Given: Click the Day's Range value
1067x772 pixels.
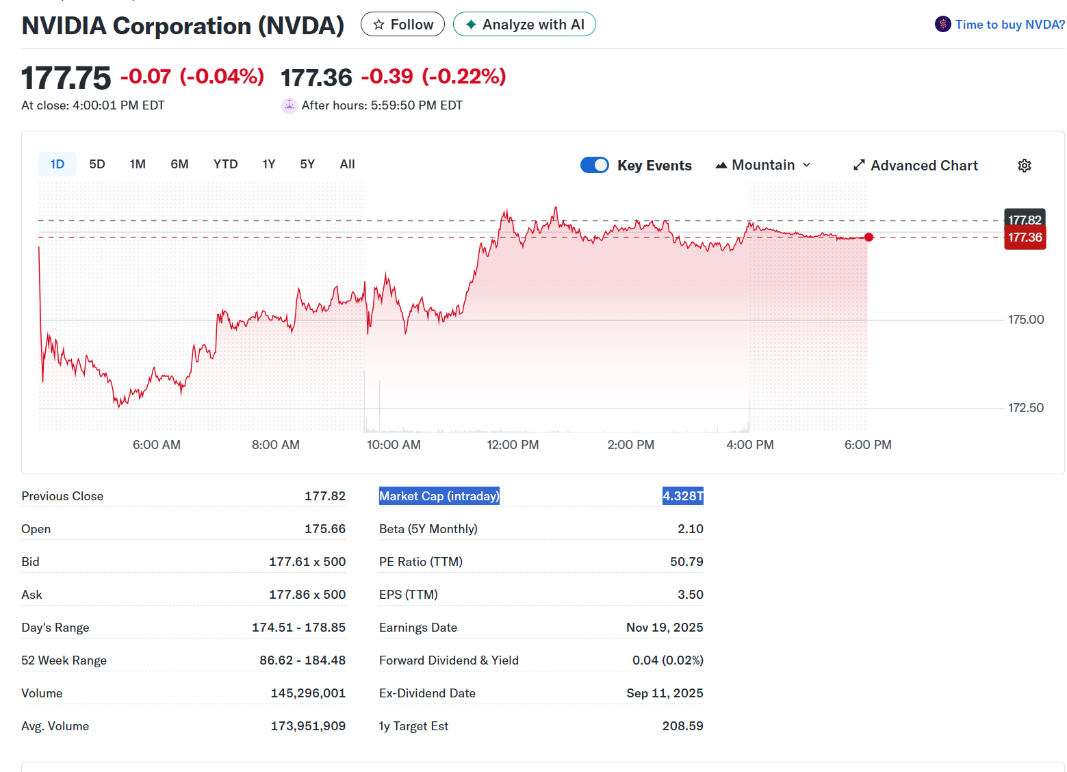Looking at the screenshot, I should (x=299, y=628).
